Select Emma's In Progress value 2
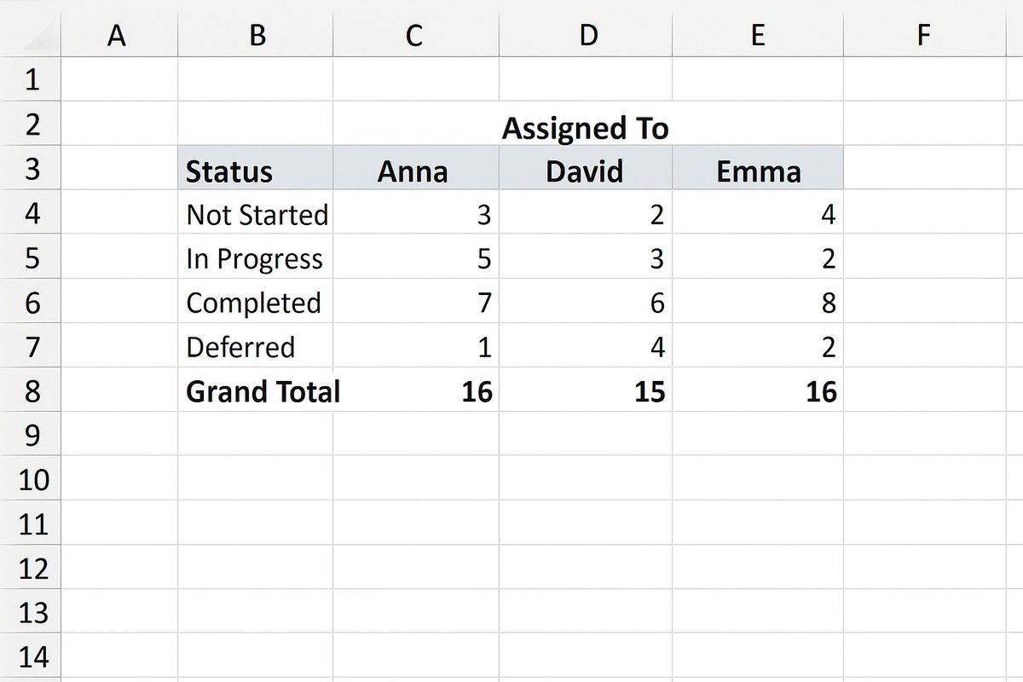The width and height of the screenshot is (1023, 682). (757, 257)
